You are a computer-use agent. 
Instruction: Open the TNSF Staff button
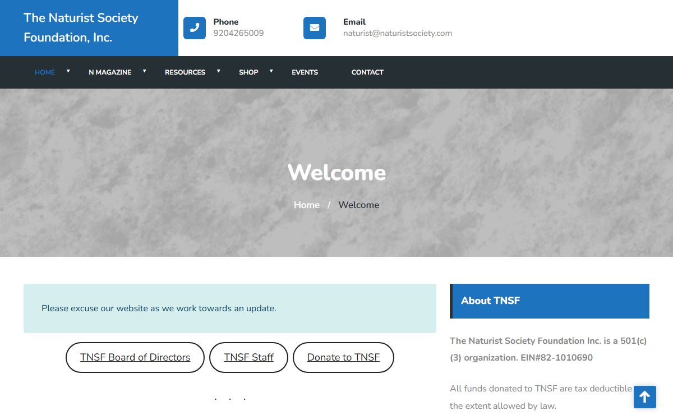[x=248, y=357]
